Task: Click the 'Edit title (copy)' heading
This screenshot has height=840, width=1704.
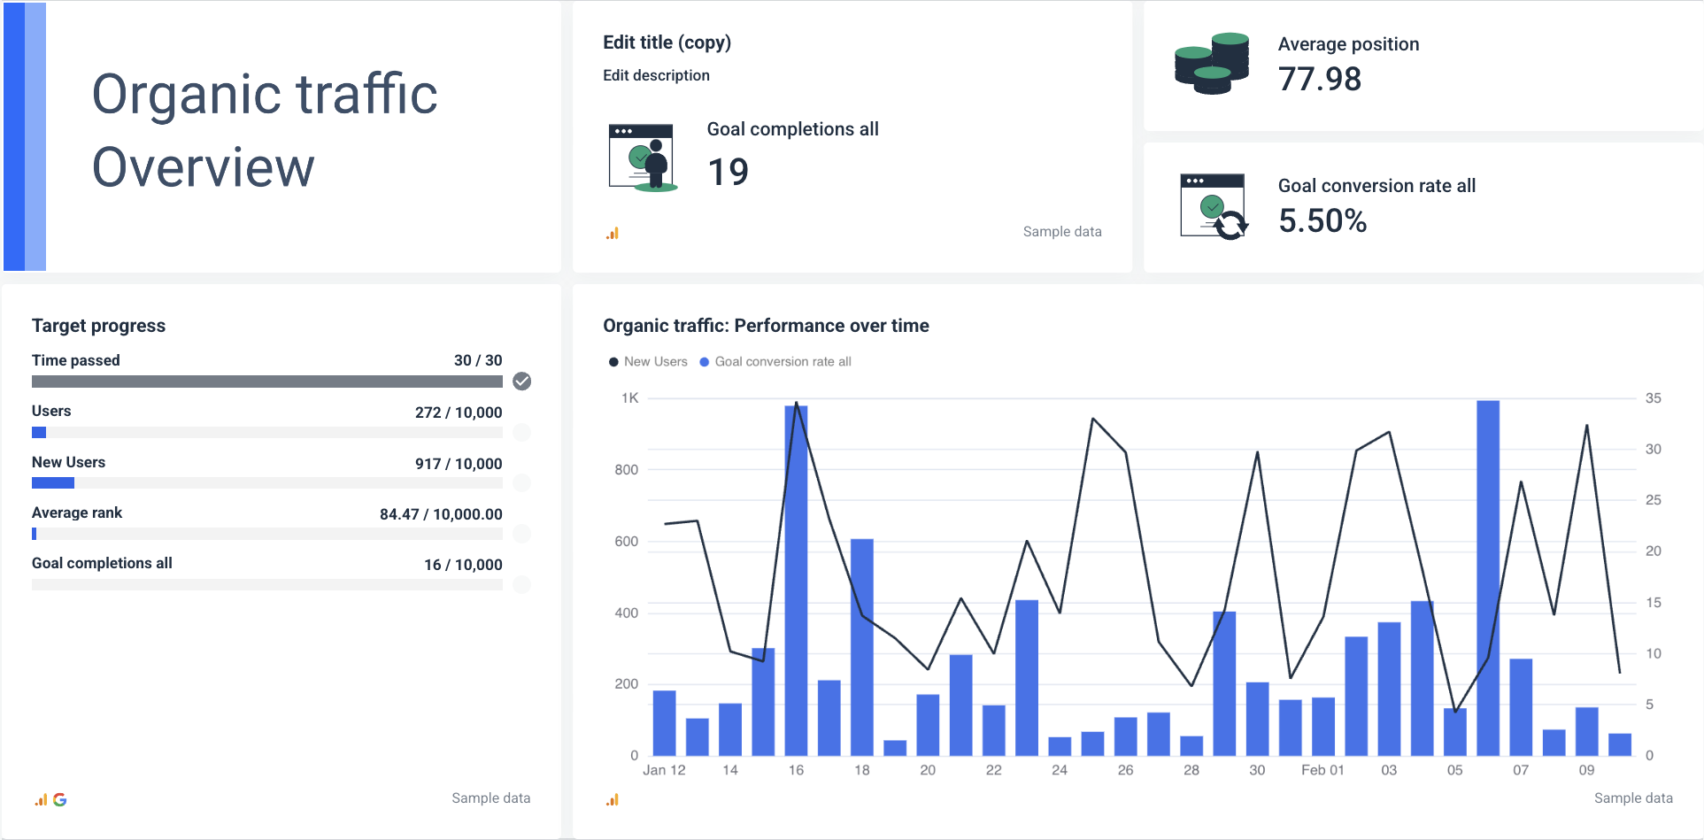Action: click(x=667, y=42)
